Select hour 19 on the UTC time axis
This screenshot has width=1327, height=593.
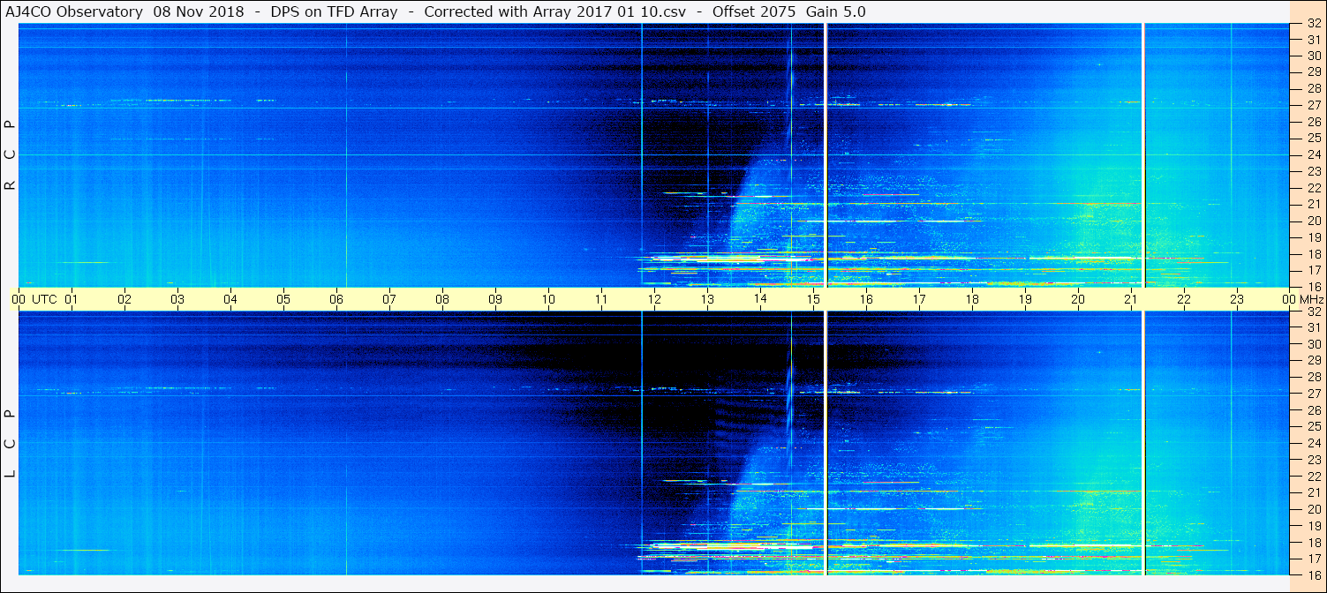(1025, 299)
